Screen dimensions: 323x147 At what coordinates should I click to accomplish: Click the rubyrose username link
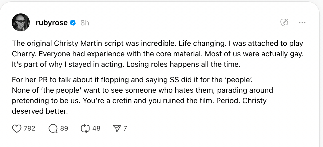pos(52,23)
